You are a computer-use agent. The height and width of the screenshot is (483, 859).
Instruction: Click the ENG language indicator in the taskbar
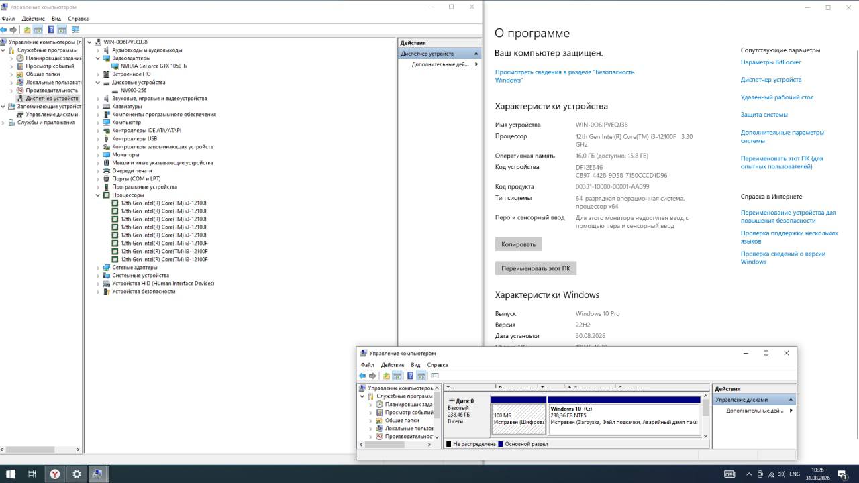point(795,474)
